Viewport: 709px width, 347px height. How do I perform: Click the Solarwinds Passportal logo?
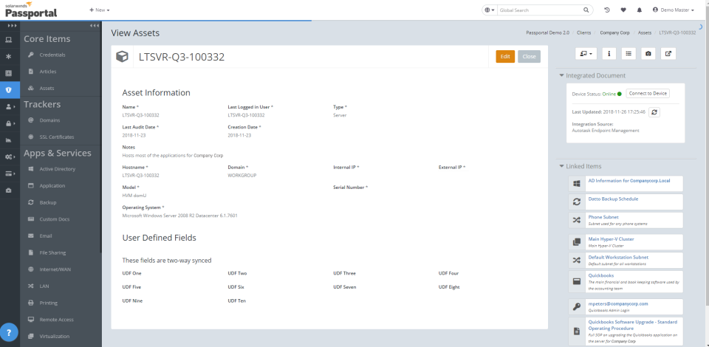tap(31, 10)
